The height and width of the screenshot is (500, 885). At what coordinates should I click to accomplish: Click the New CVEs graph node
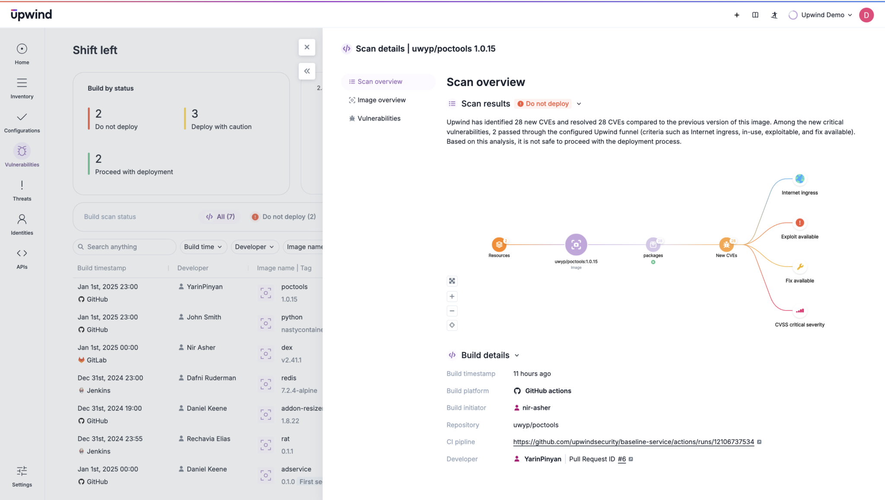[x=726, y=245]
